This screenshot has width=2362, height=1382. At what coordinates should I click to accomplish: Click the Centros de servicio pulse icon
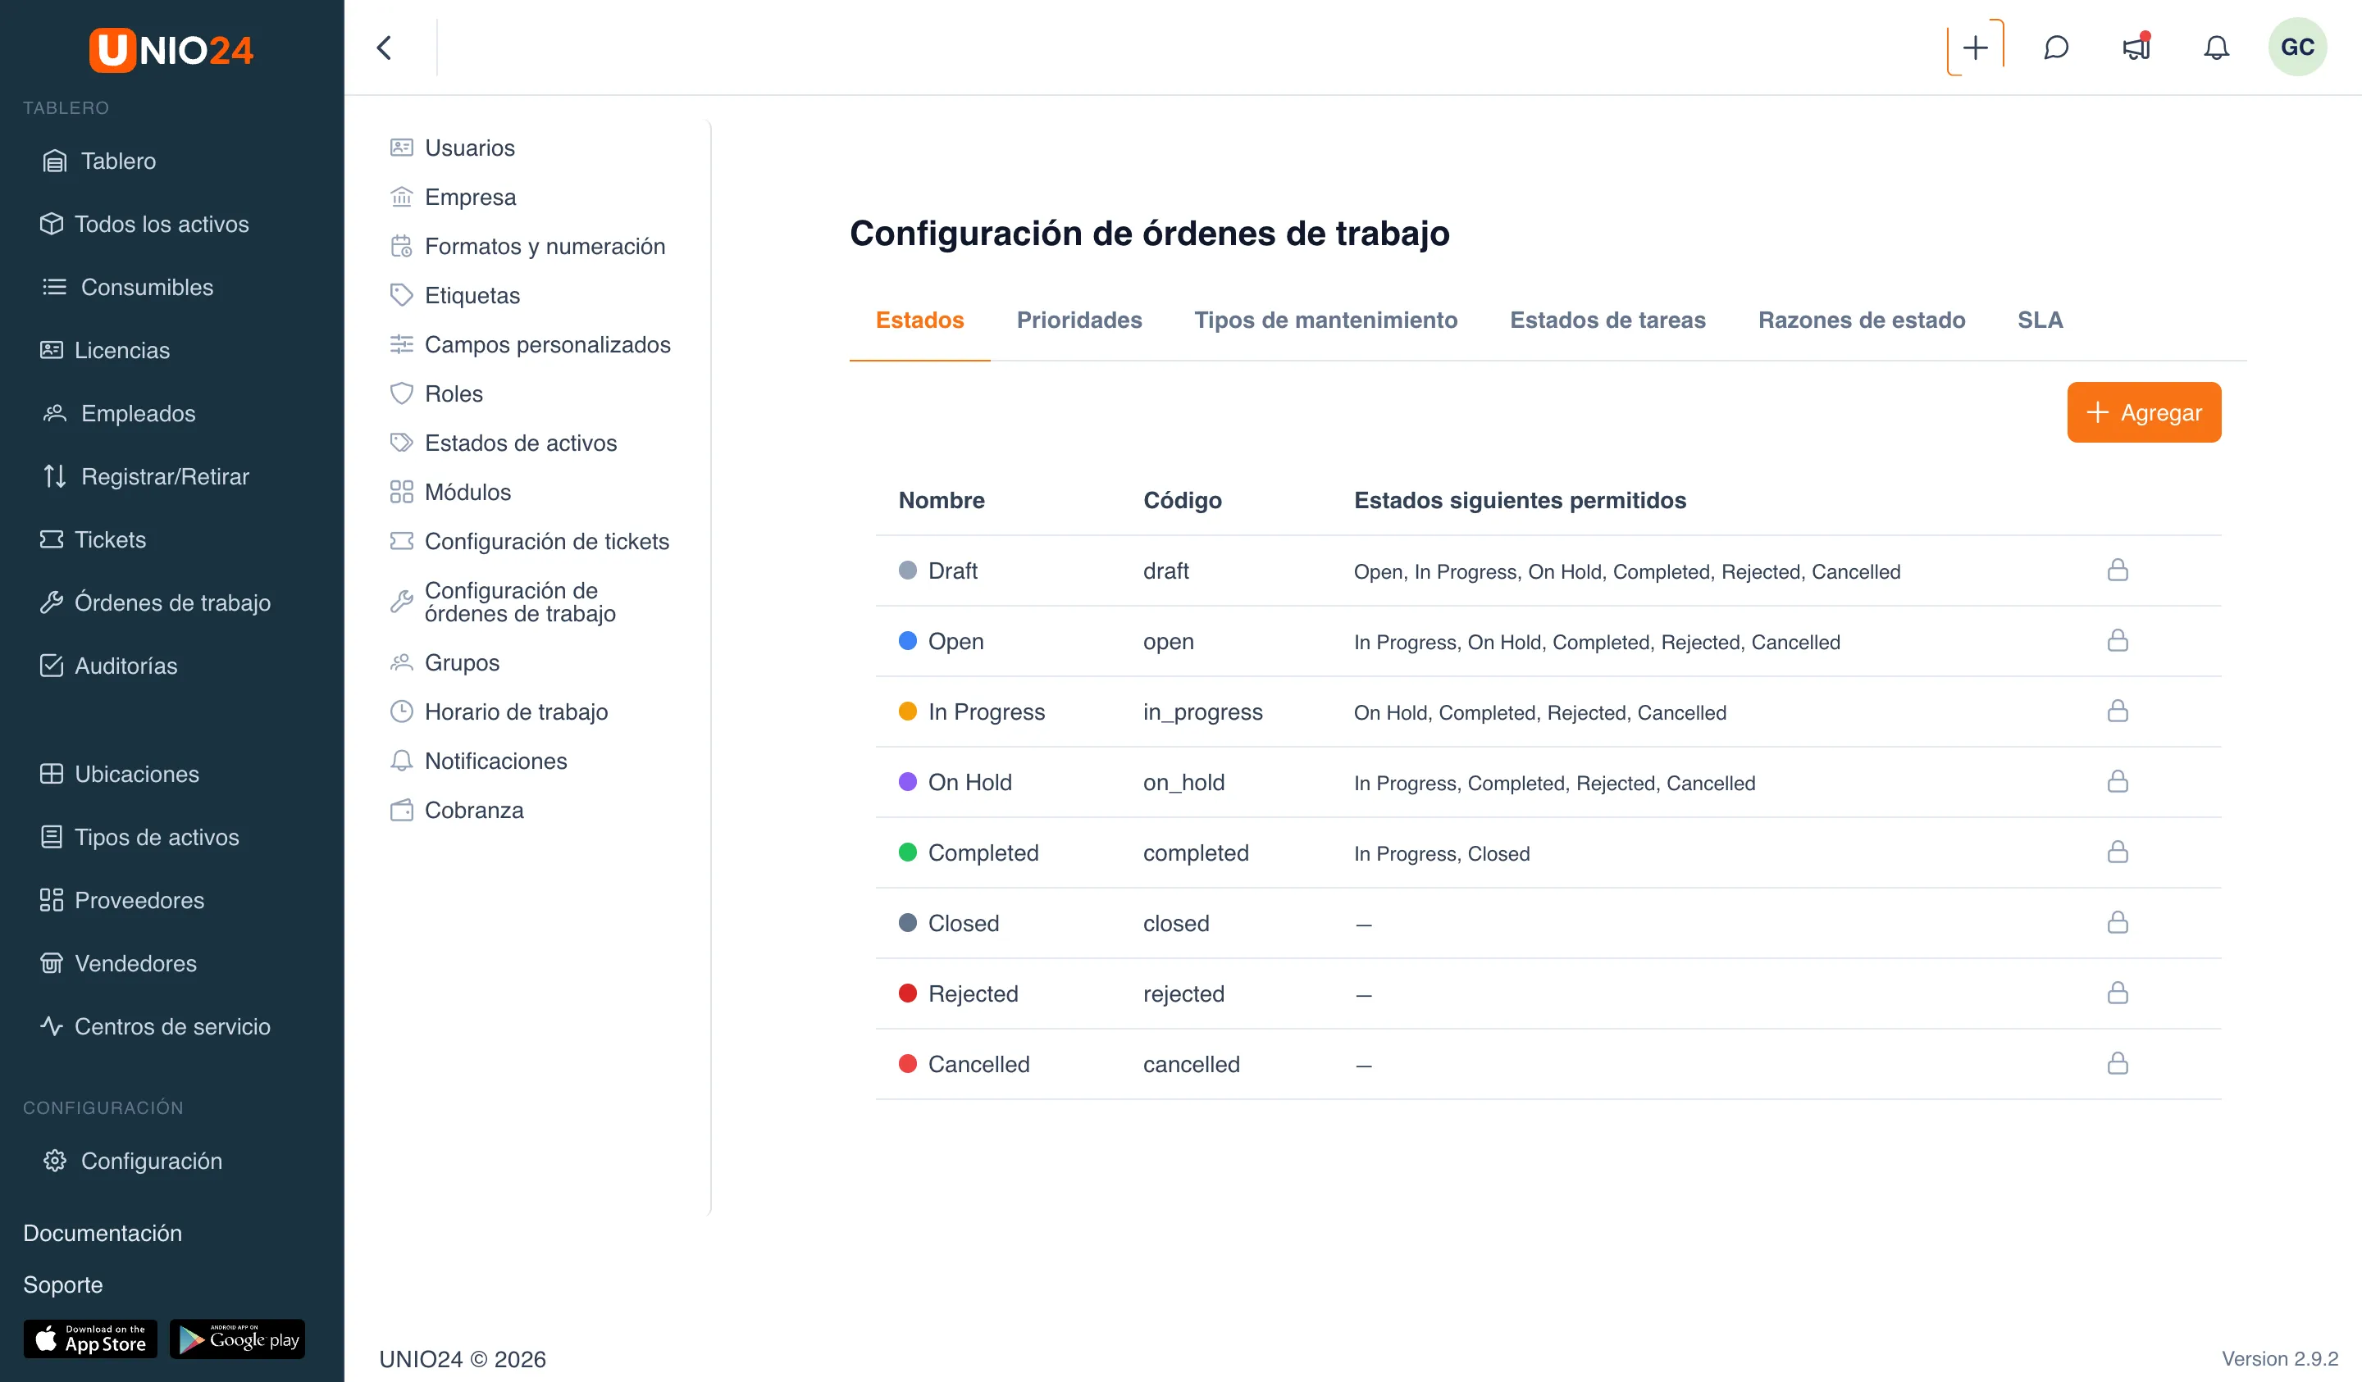point(52,1027)
